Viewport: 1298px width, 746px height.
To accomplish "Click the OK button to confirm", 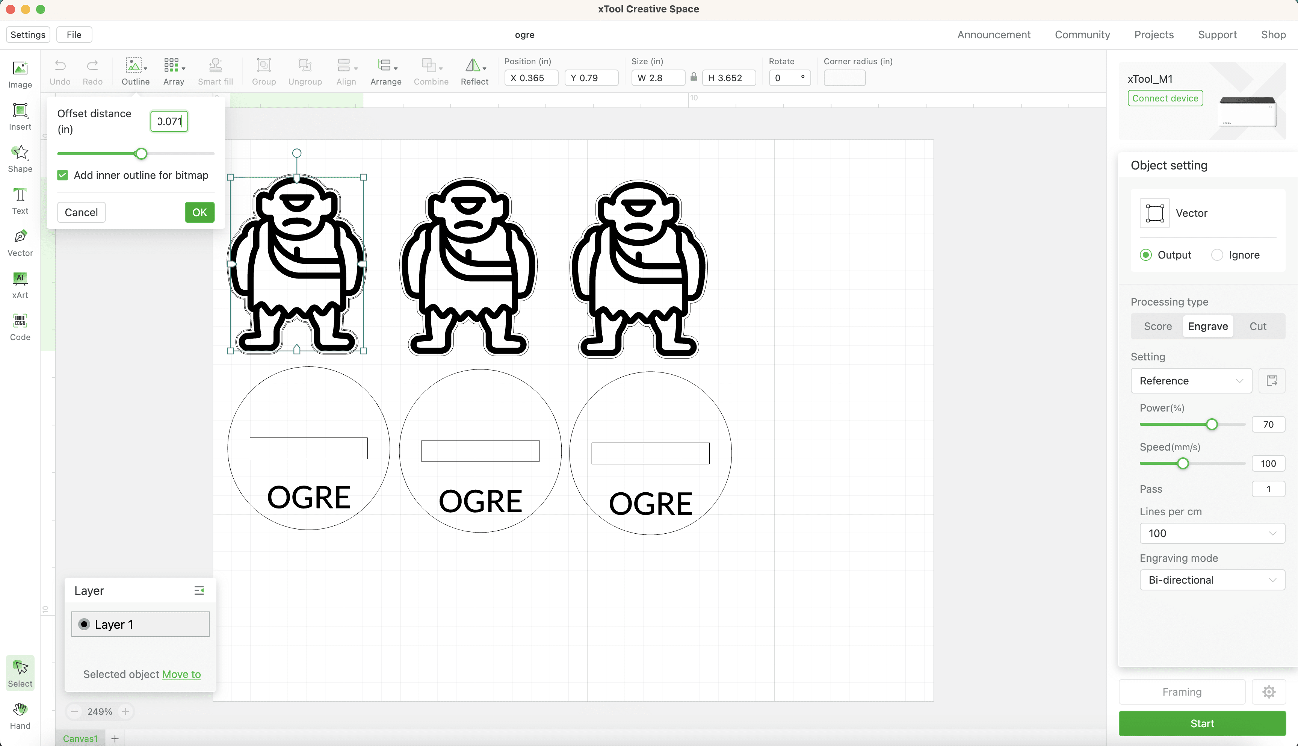I will click(200, 212).
